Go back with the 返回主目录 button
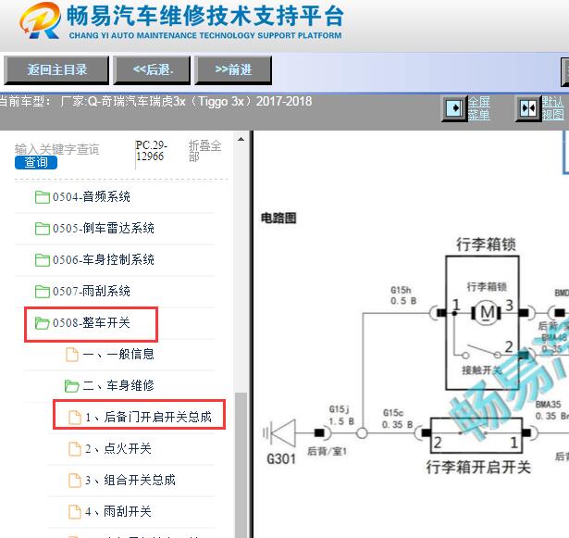Viewport: 569px width, 538px height. [x=56, y=69]
